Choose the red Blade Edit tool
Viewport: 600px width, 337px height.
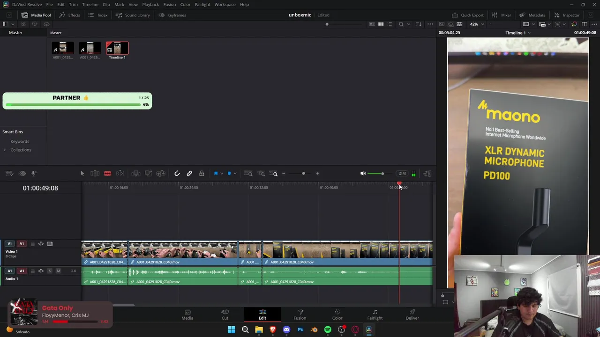[x=107, y=174]
